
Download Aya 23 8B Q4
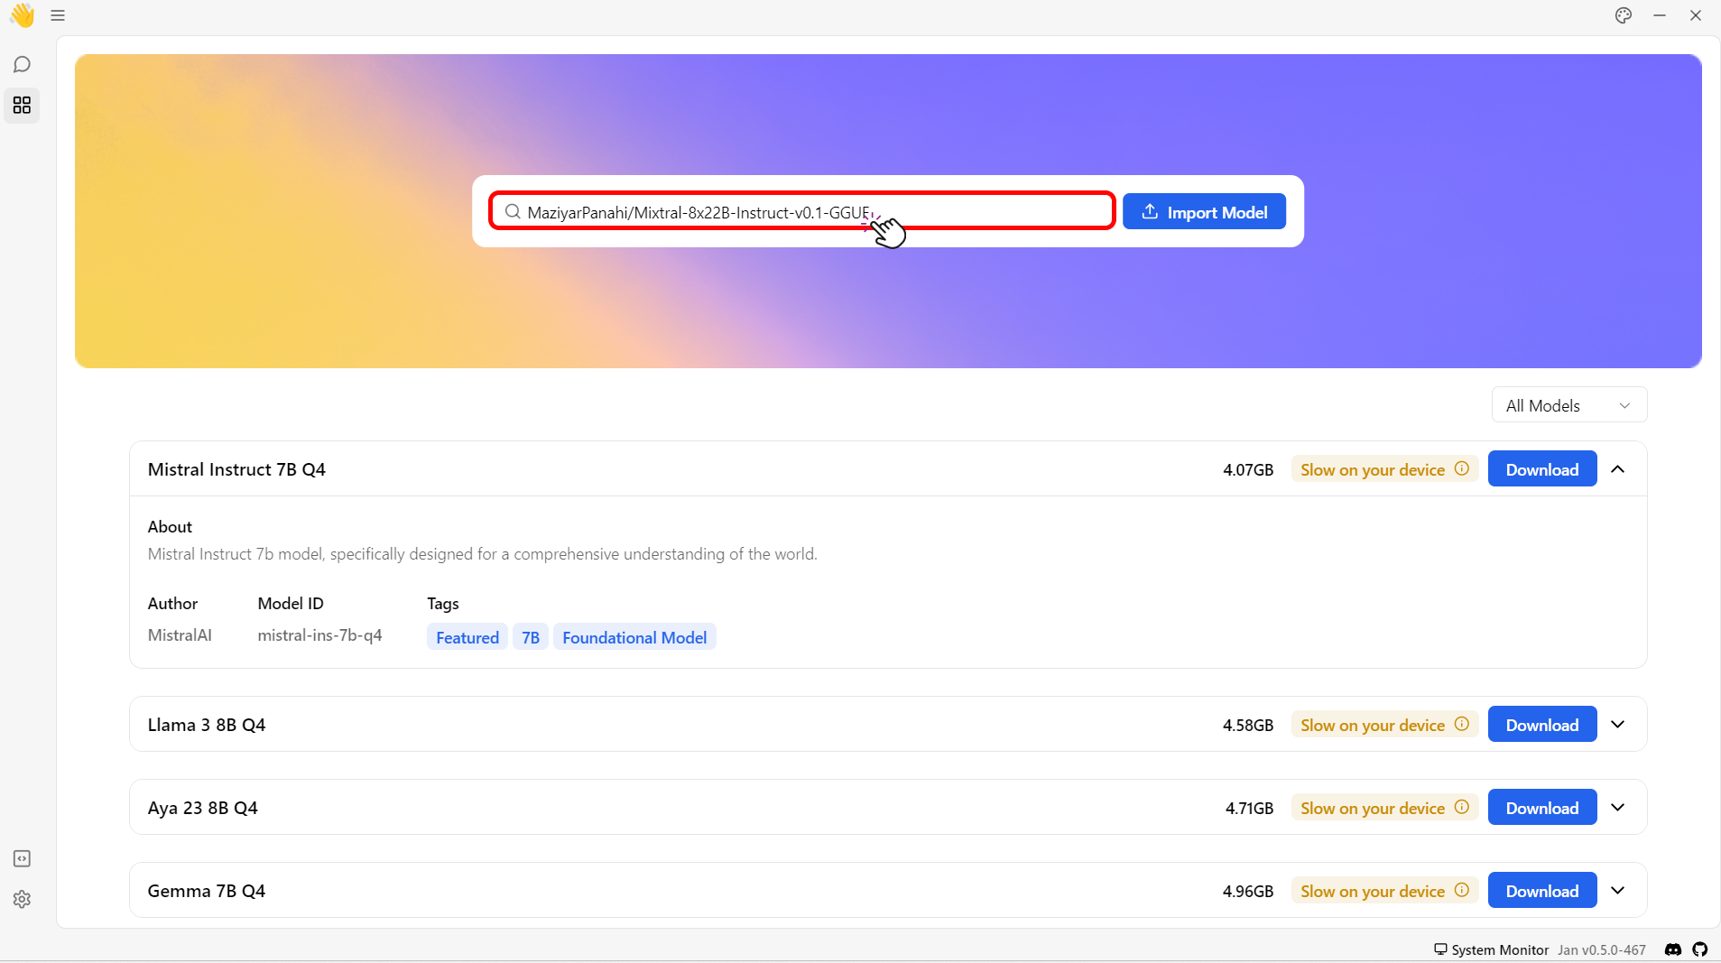point(1541,808)
